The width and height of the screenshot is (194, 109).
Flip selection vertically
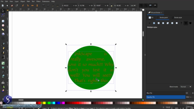click(37, 5)
